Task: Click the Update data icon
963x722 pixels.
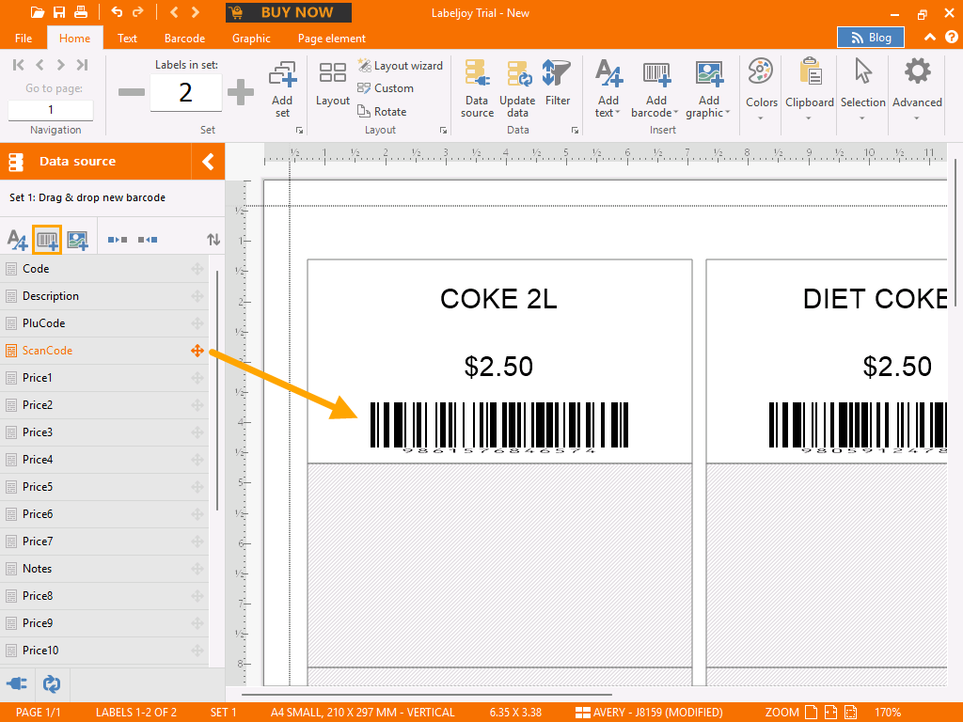Action: [517, 89]
